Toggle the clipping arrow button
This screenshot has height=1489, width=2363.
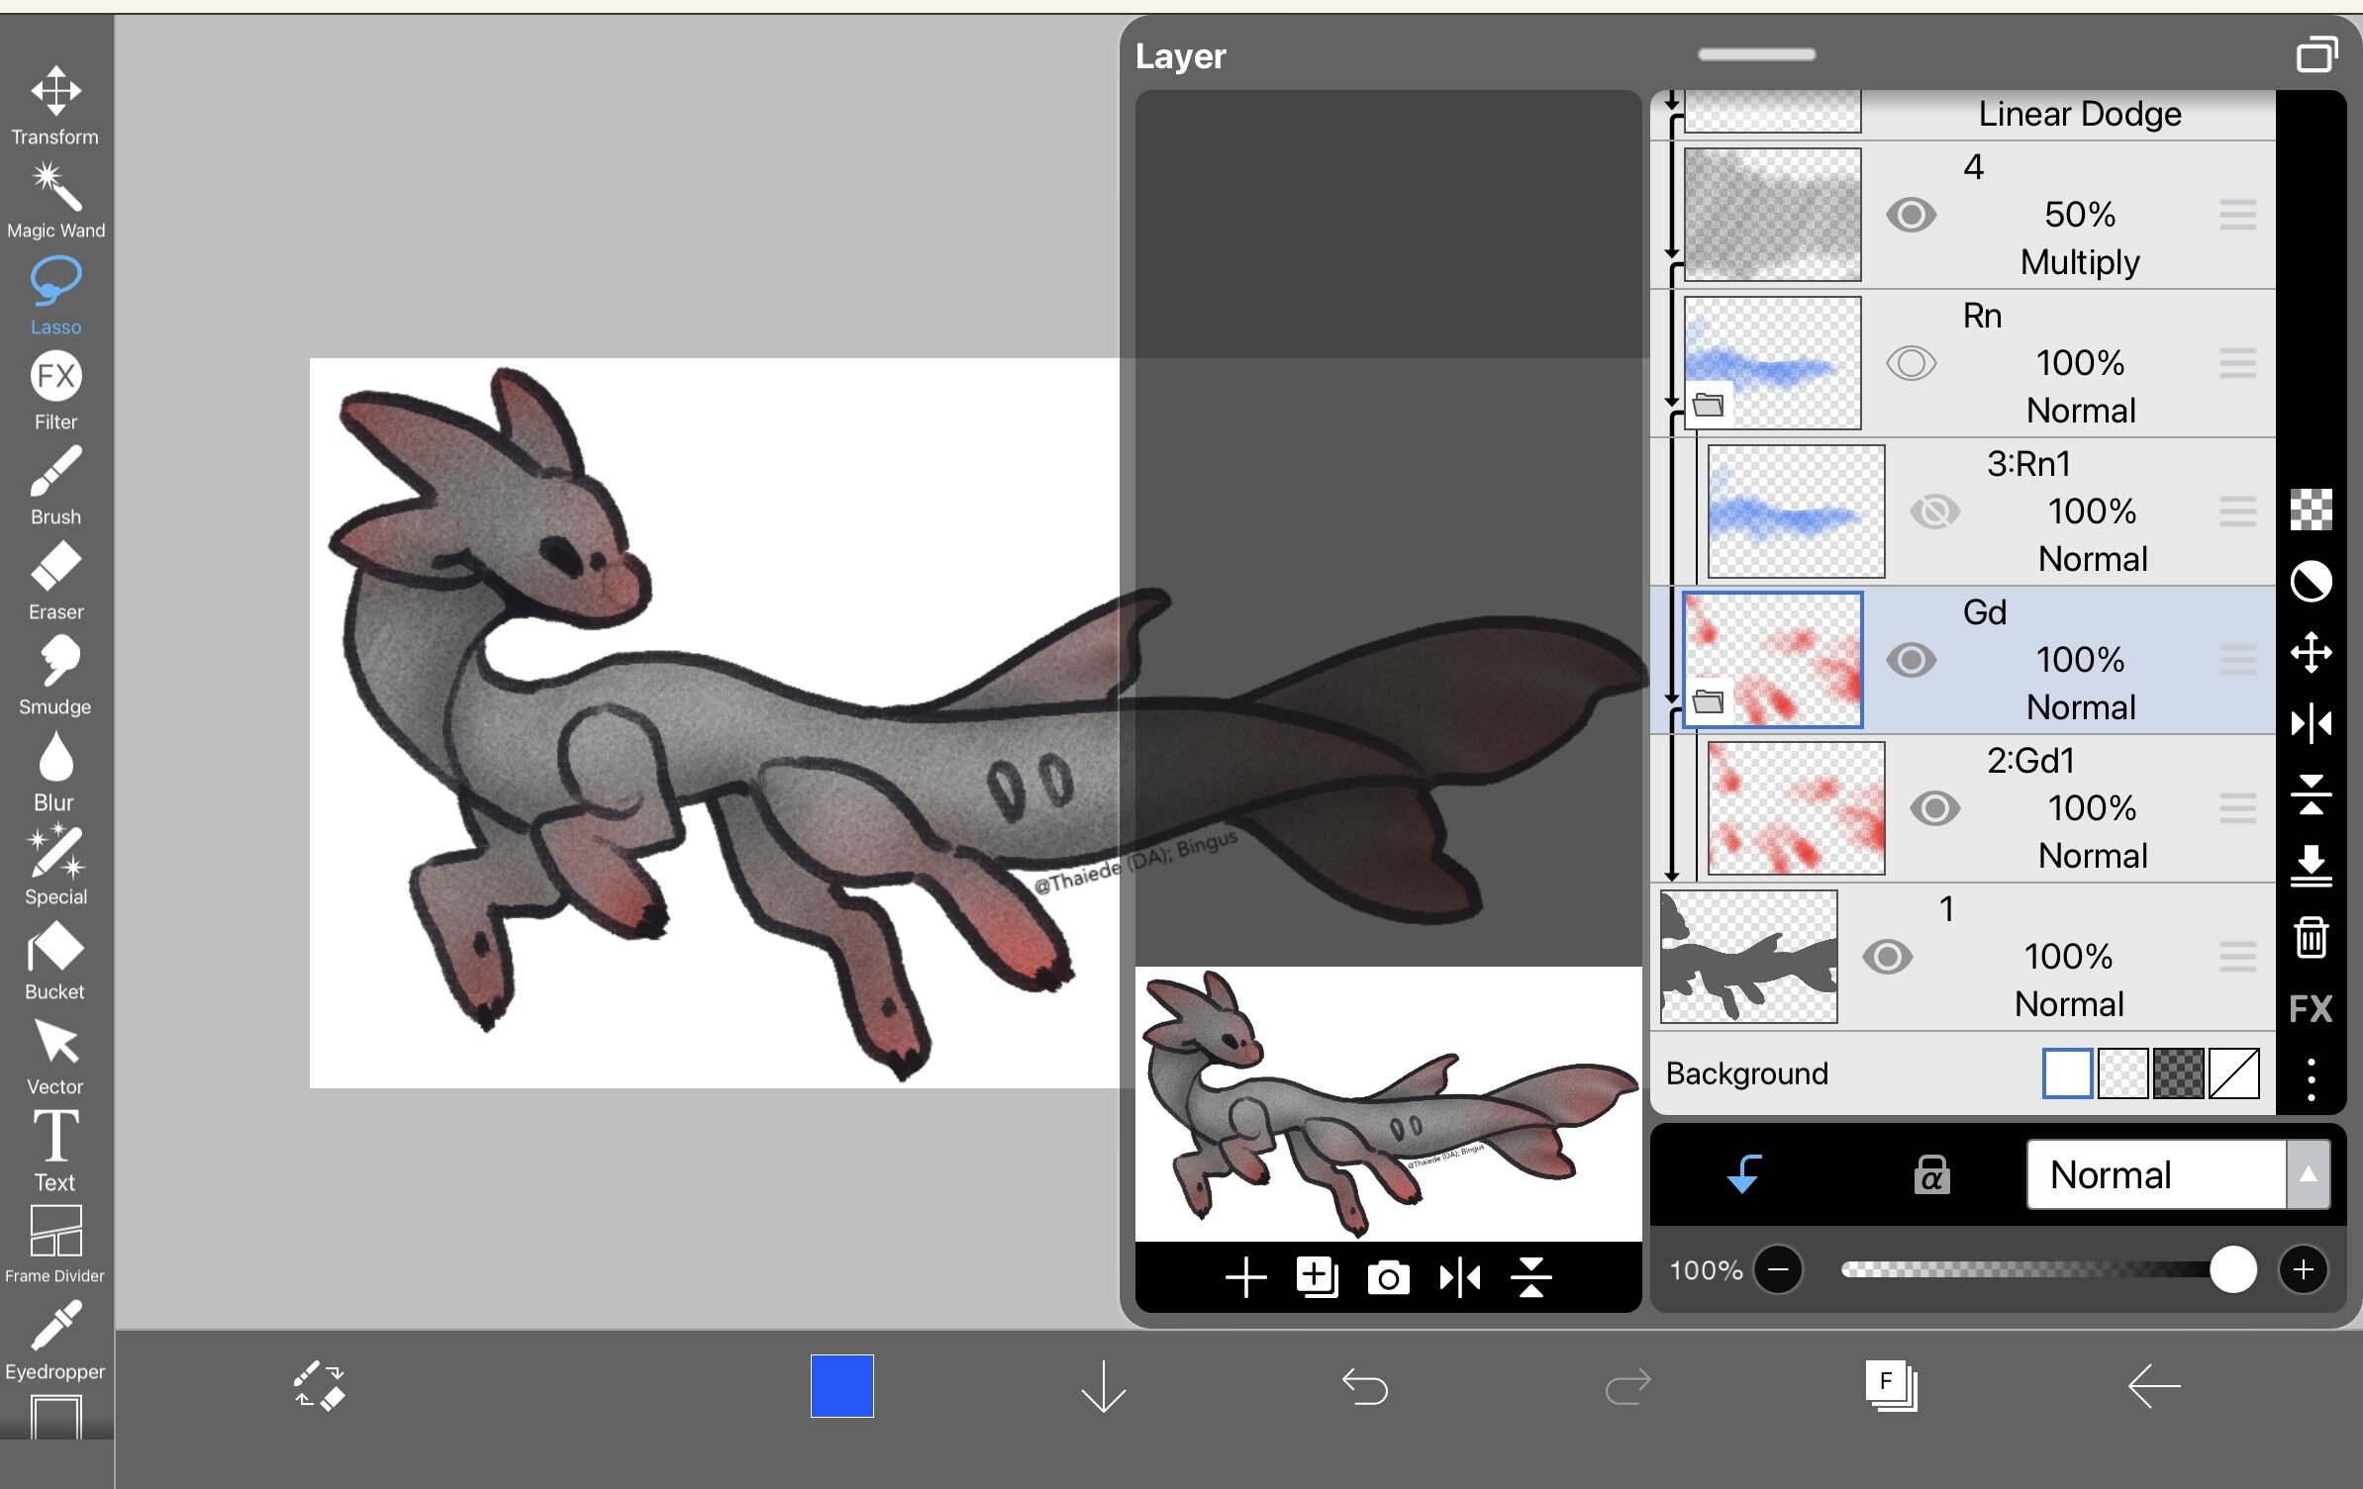pyautogui.click(x=1742, y=1174)
